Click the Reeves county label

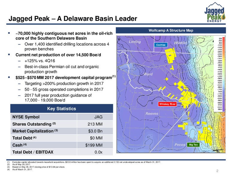(x=152, y=114)
